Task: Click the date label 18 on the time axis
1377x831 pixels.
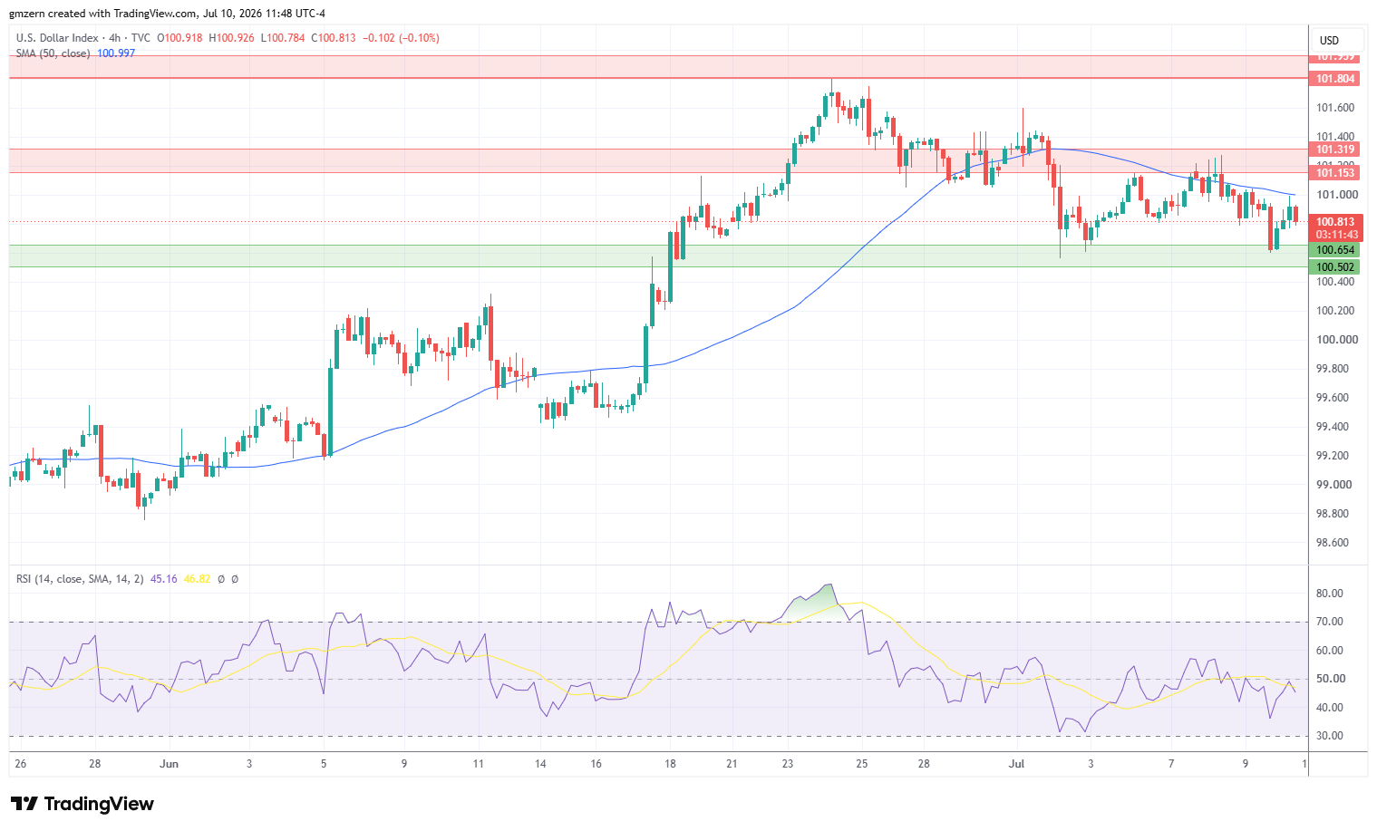Action: point(670,764)
